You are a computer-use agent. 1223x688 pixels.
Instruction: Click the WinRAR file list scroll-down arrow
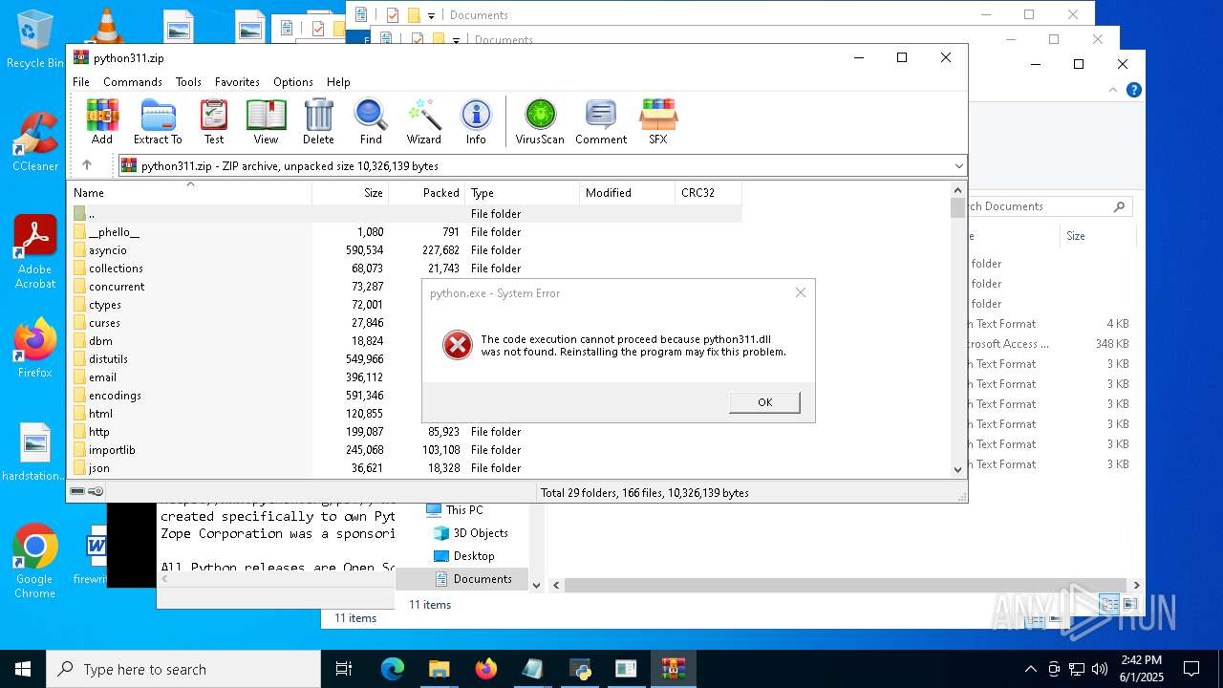(x=957, y=469)
